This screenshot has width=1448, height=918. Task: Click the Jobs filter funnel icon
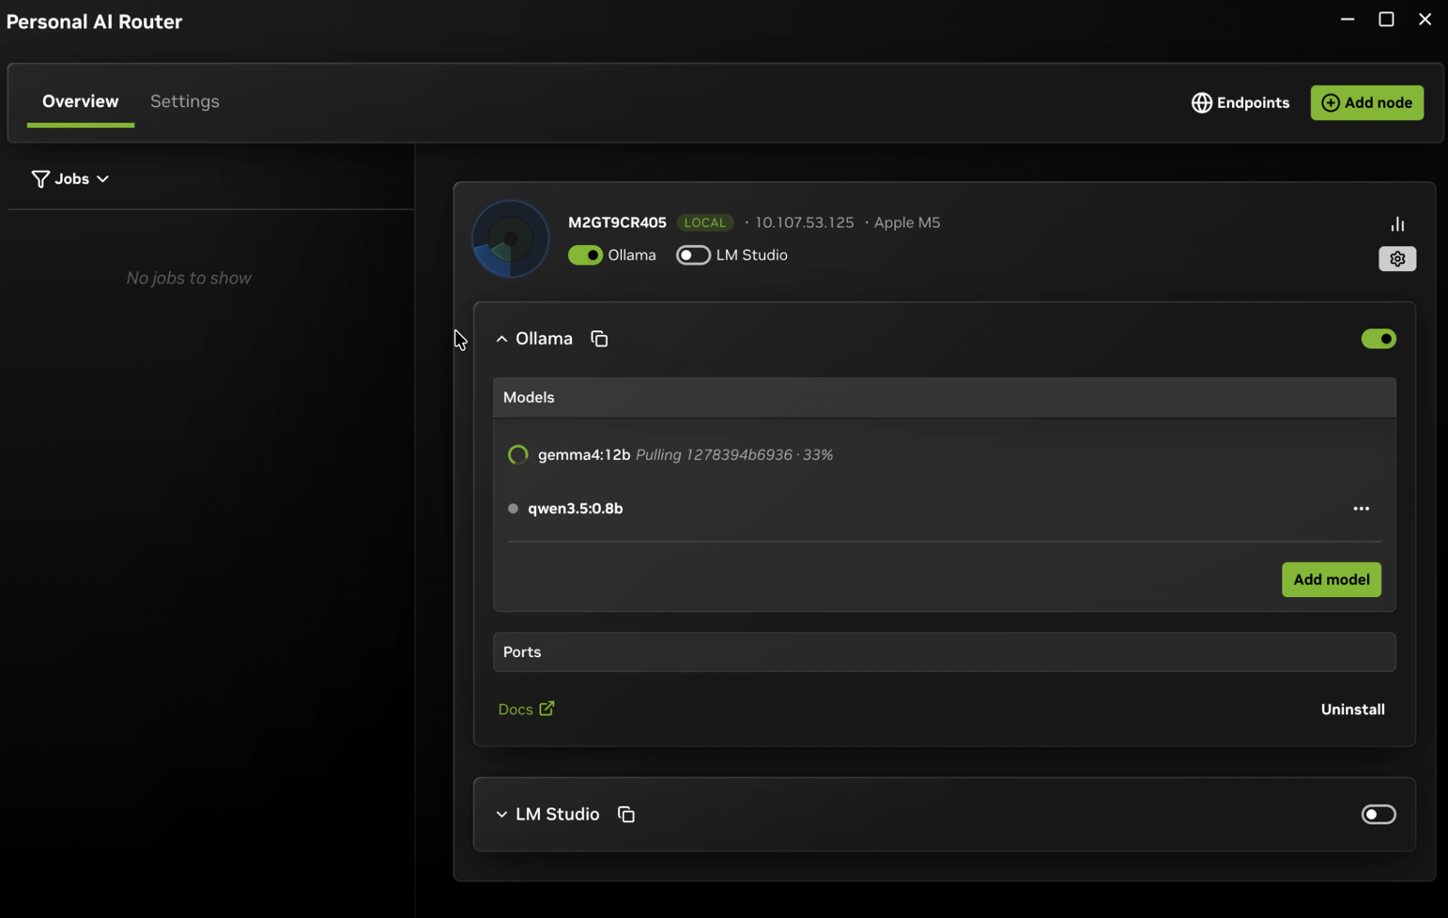(40, 178)
